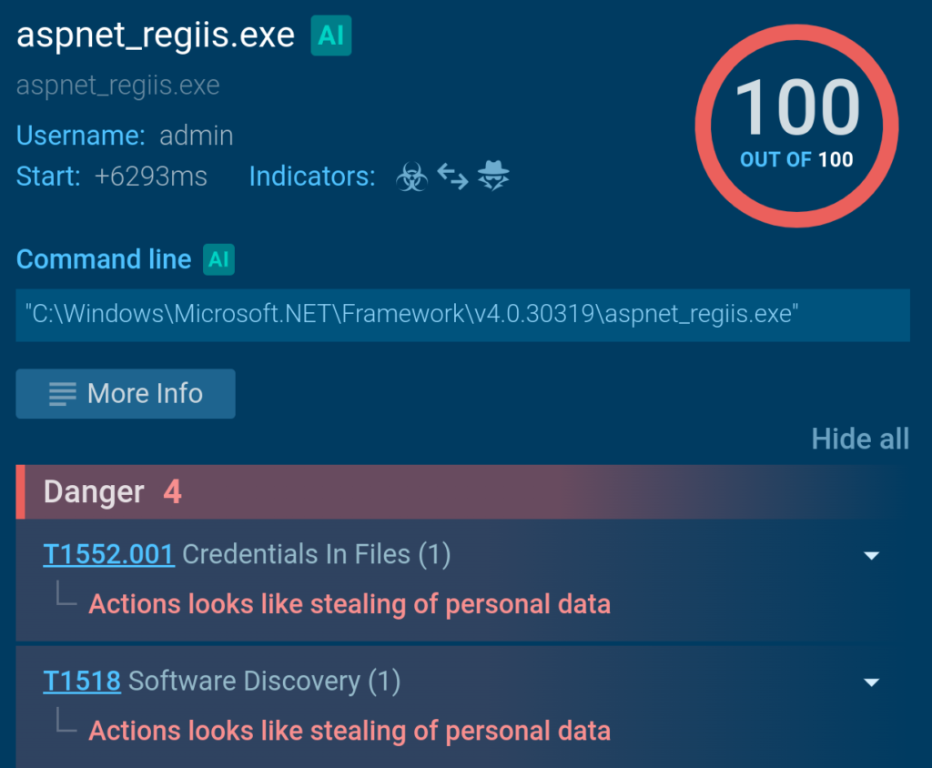
Task: Open the T1552.001 technique link
Action: coord(108,554)
